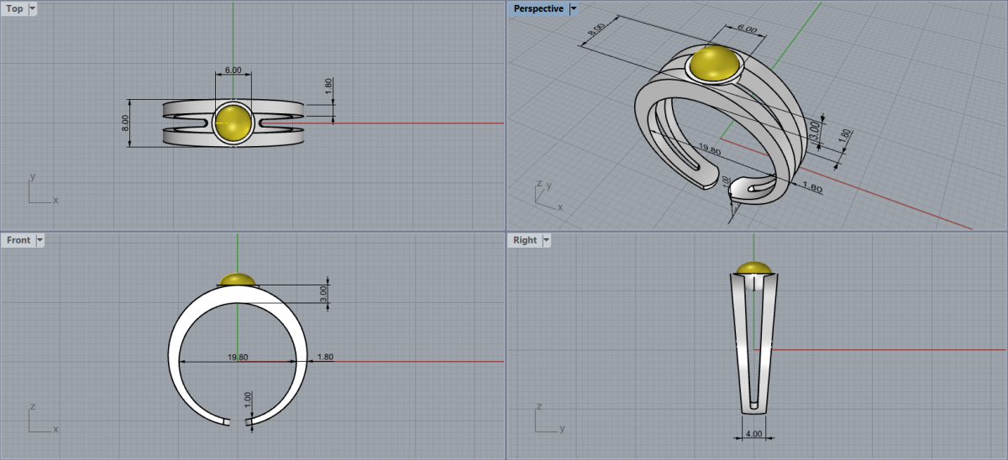Image resolution: width=1008 pixels, height=460 pixels.
Task: Click the 3.00 dimension text in Front view
Action: (x=324, y=294)
